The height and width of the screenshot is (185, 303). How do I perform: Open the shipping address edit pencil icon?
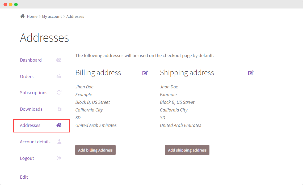[251, 72]
